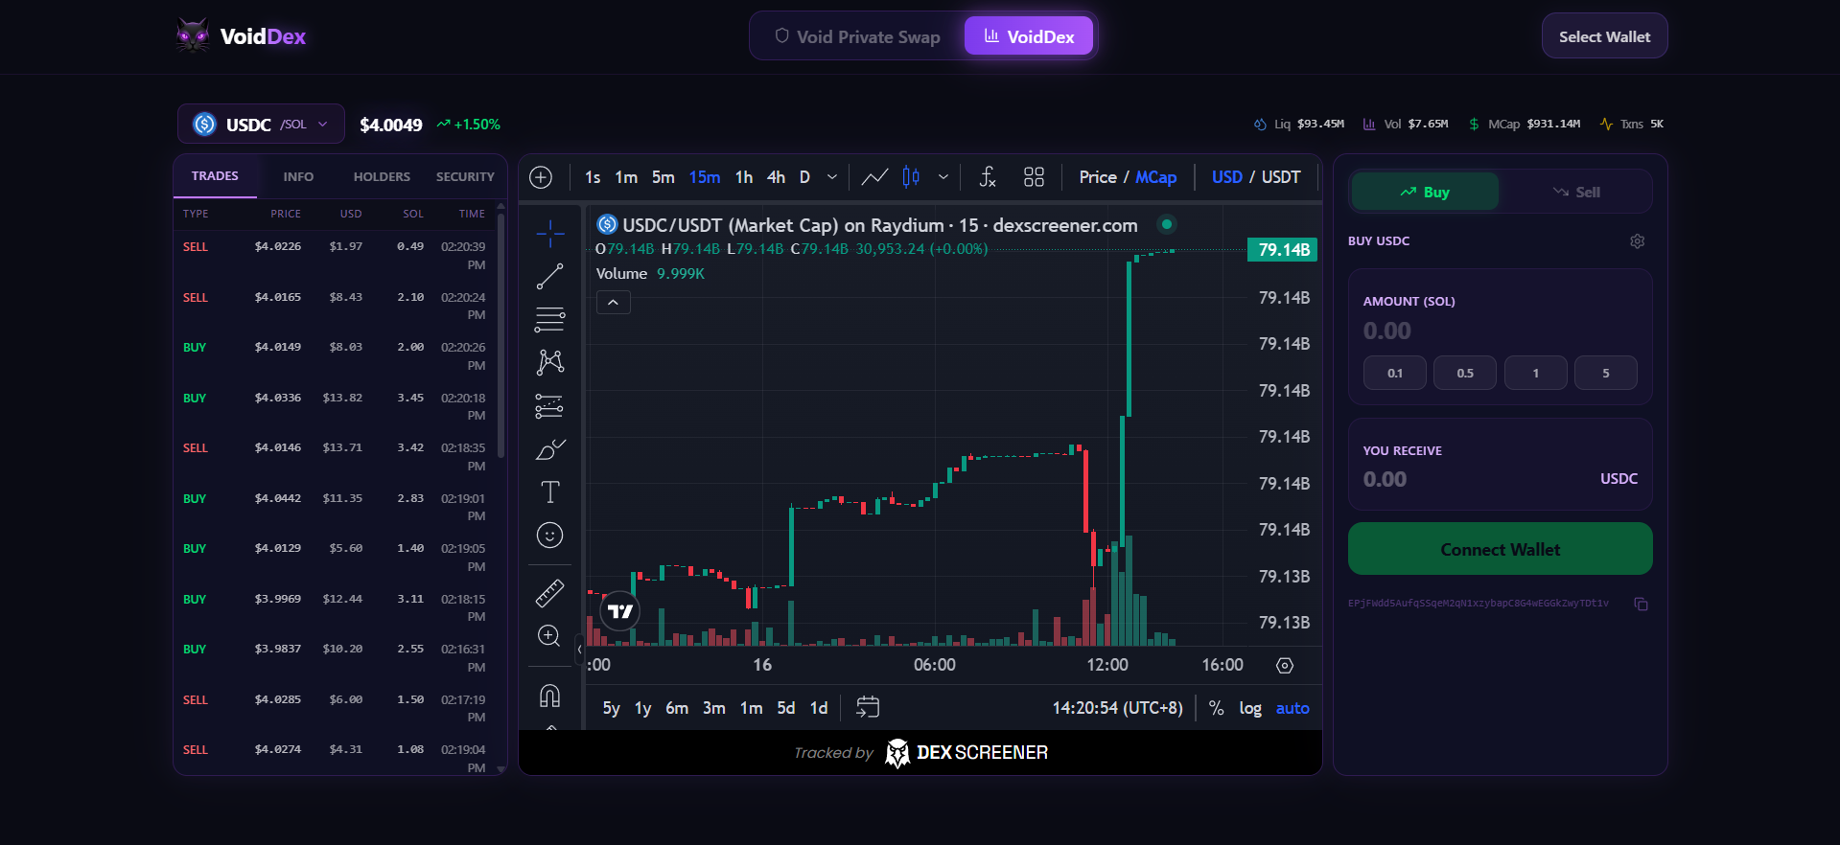Click the compare or add symbol icon
The image size is (1840, 845).
click(x=541, y=177)
